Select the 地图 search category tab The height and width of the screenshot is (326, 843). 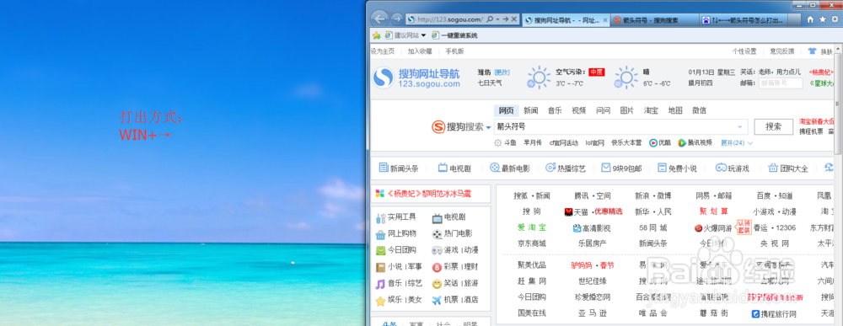click(x=675, y=110)
